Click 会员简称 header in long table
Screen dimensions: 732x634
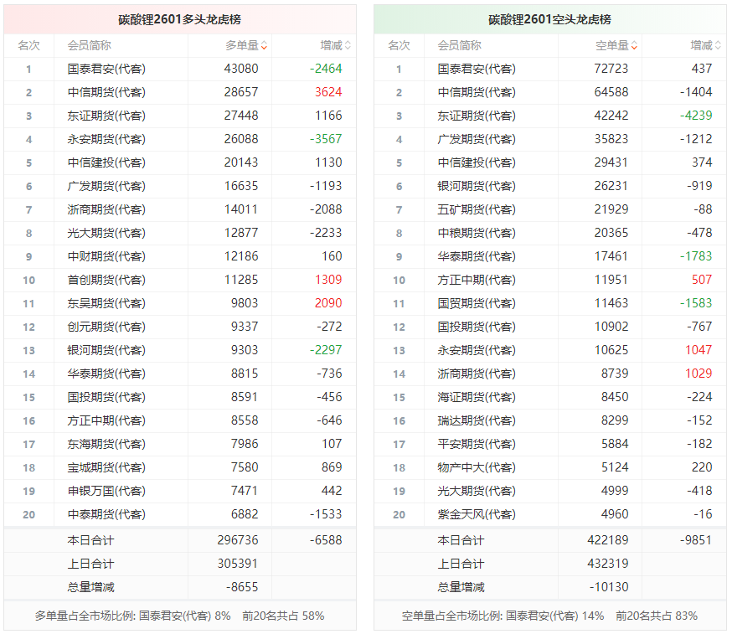click(89, 46)
